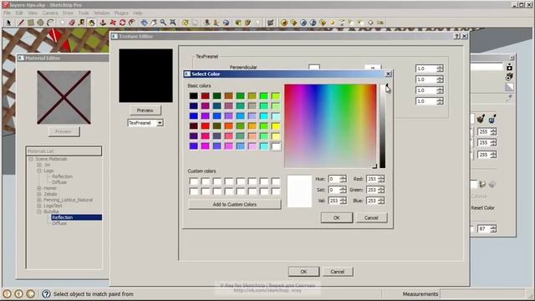Select the arrow Select tool in toolbar
The width and height of the screenshot is (535, 301).
[9, 23]
